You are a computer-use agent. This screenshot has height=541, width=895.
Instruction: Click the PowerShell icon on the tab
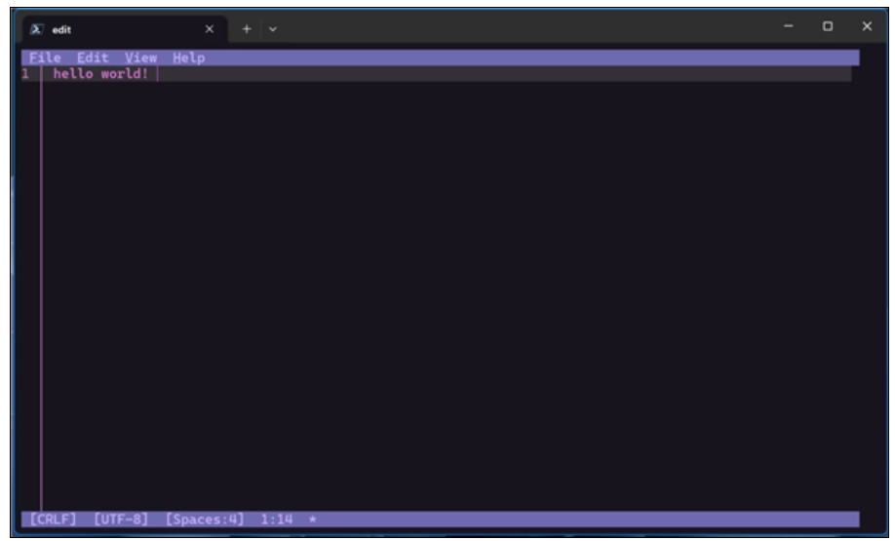(x=36, y=29)
